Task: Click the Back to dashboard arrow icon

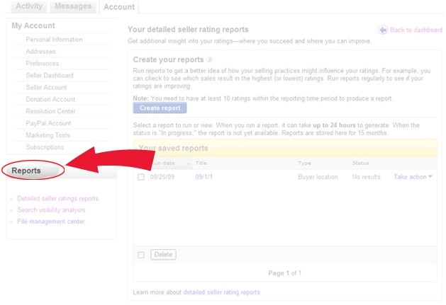Action: (x=383, y=30)
